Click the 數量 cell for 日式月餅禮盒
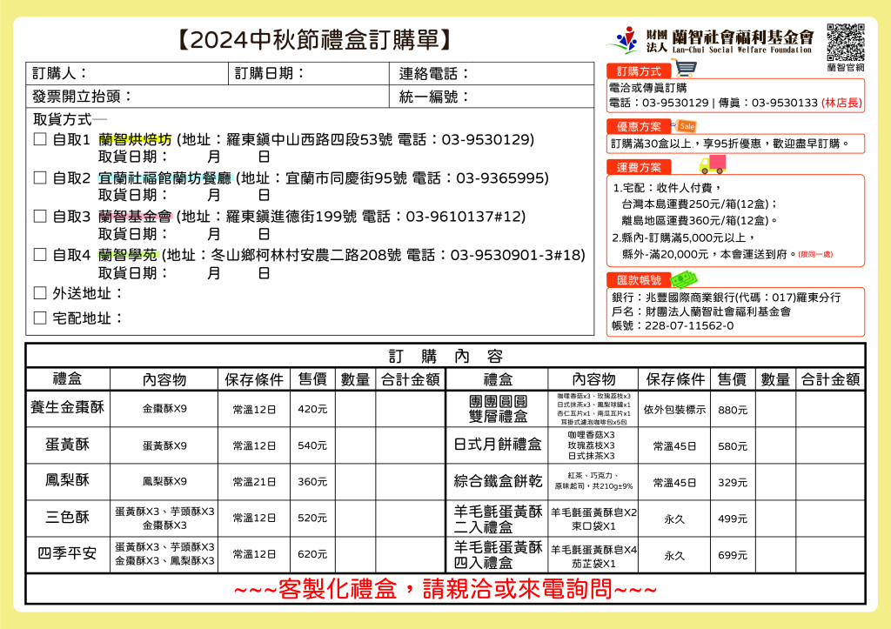This screenshot has width=891, height=629. [x=775, y=446]
